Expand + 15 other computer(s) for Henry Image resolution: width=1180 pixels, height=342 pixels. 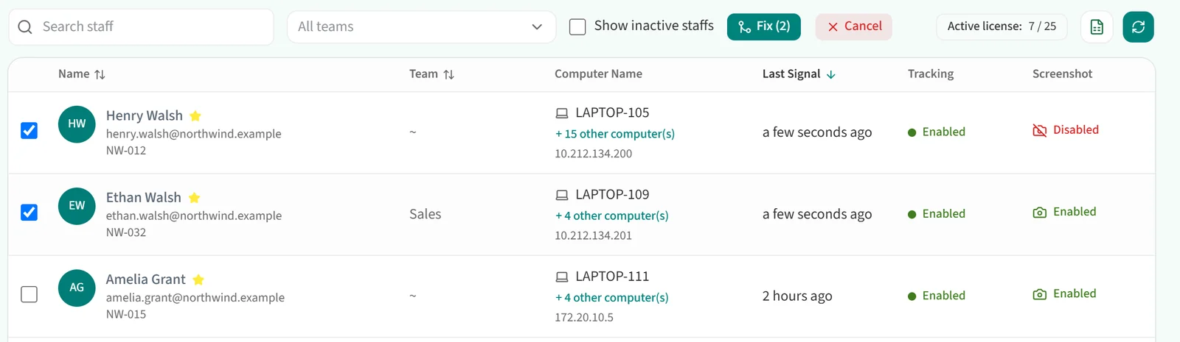(615, 134)
